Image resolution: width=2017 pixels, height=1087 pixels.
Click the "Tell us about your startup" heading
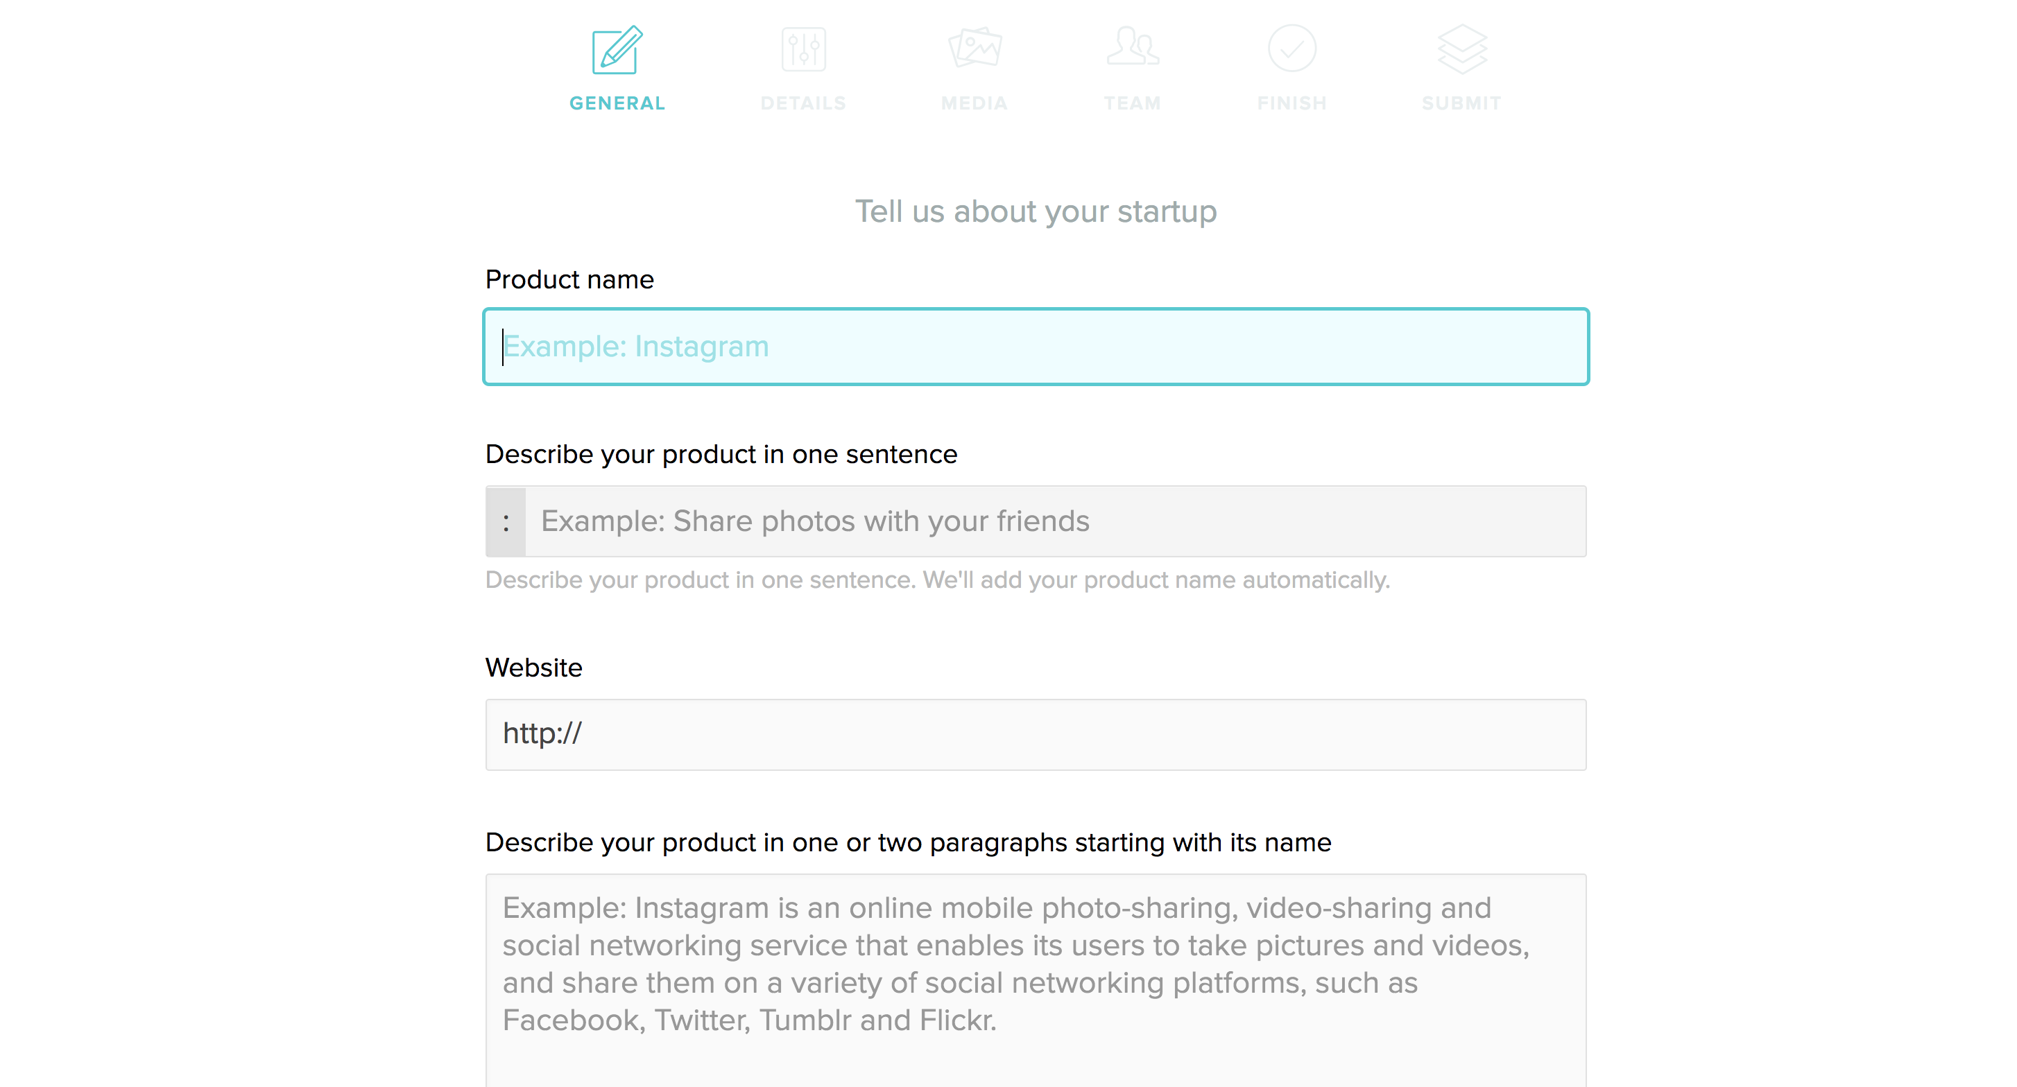point(1035,211)
